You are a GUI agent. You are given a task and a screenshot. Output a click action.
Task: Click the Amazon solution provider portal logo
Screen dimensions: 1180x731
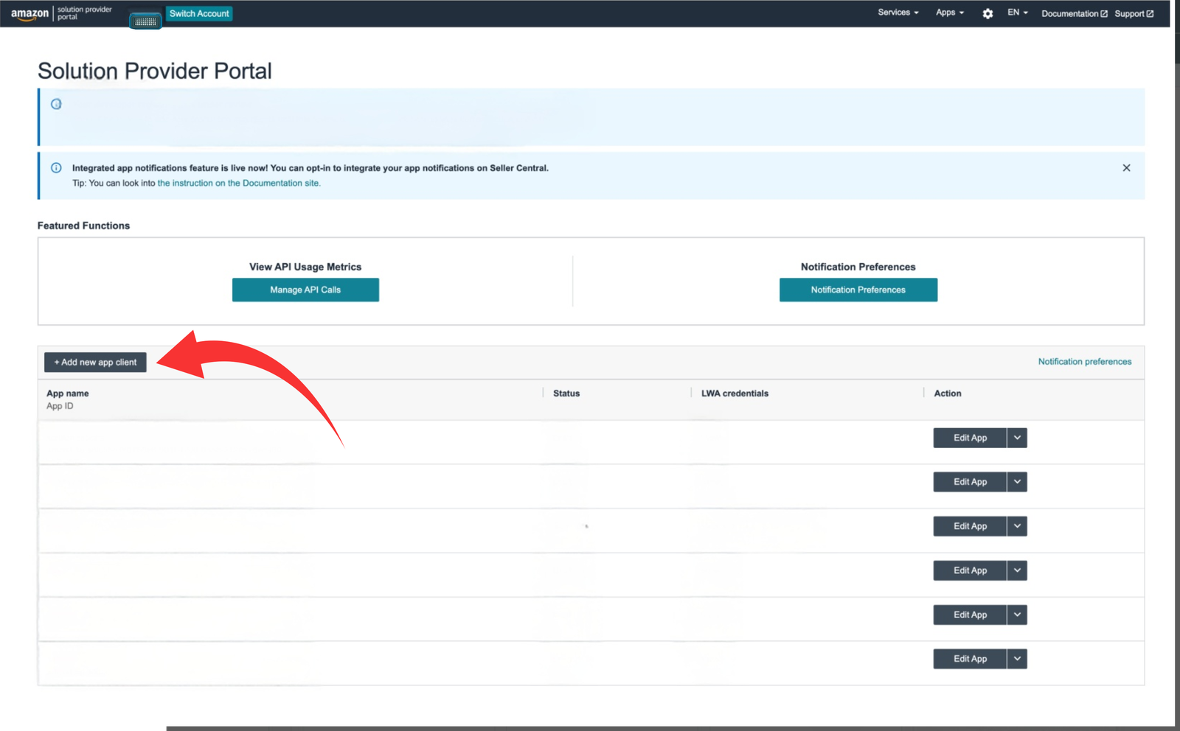tap(61, 13)
